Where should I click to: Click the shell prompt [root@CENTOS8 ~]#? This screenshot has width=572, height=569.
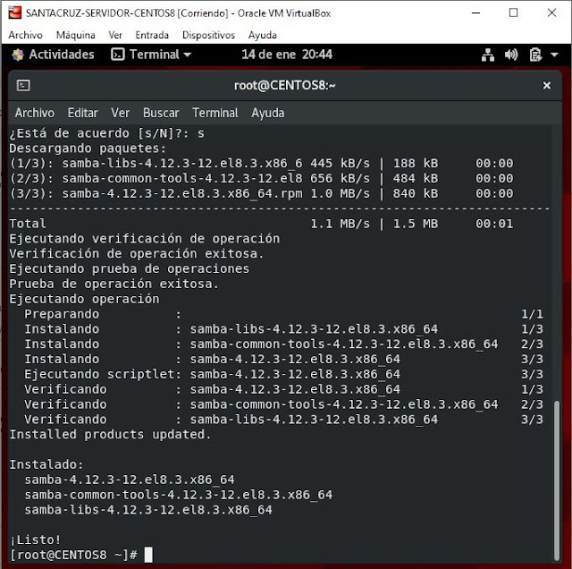point(73,555)
